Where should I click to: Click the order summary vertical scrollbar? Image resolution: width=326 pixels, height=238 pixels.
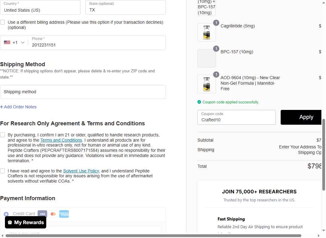tap(324, 155)
